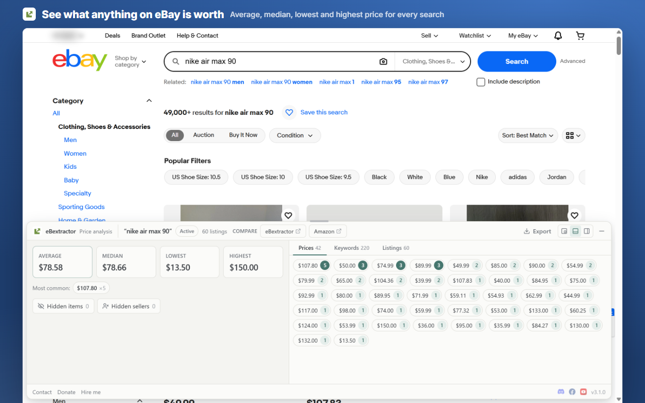Switch panel to floating window layout
Viewport: 645px width, 403px height.
(564, 231)
